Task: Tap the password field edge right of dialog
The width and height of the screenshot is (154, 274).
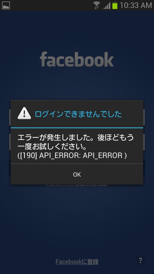Action: (144, 142)
